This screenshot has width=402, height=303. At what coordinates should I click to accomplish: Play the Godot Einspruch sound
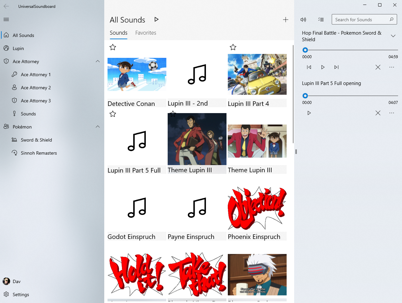[x=137, y=208]
